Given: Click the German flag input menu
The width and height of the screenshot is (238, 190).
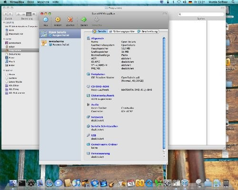Looking at the screenshot, I should [x=190, y=2].
